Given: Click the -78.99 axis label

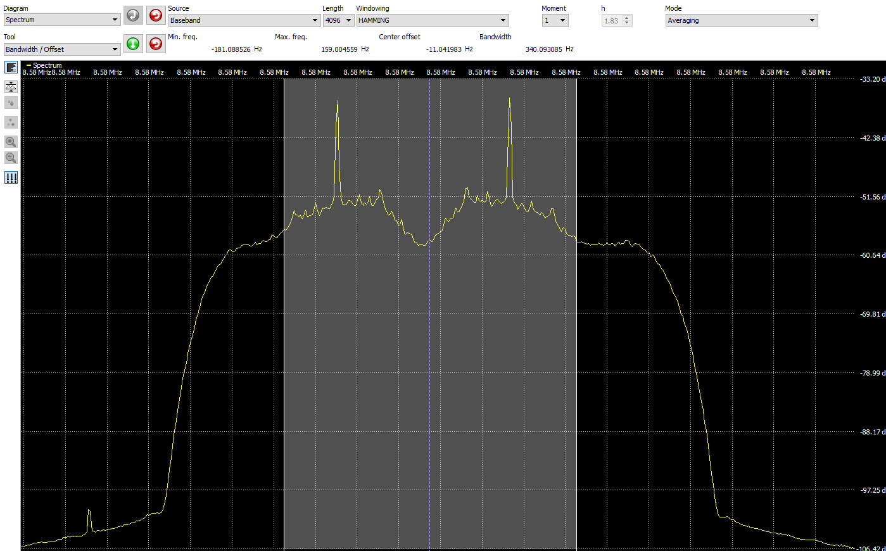Looking at the screenshot, I should tap(873, 373).
